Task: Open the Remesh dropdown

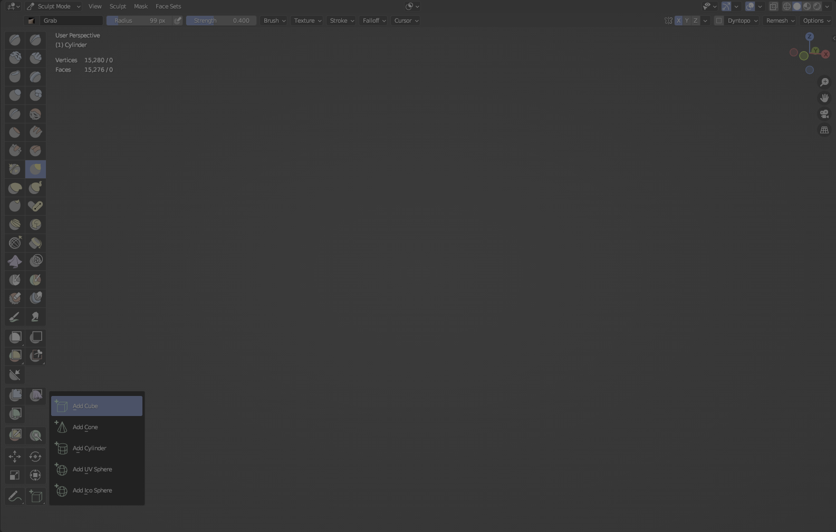Action: tap(780, 21)
